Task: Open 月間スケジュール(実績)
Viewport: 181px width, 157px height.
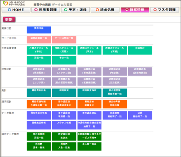Action: pyautogui.click(x=64, y=50)
